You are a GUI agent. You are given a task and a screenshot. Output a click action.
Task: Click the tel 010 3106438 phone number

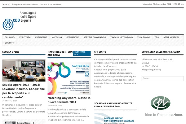click(150, 66)
